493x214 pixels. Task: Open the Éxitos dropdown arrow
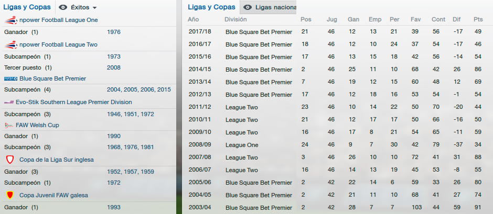point(94,8)
